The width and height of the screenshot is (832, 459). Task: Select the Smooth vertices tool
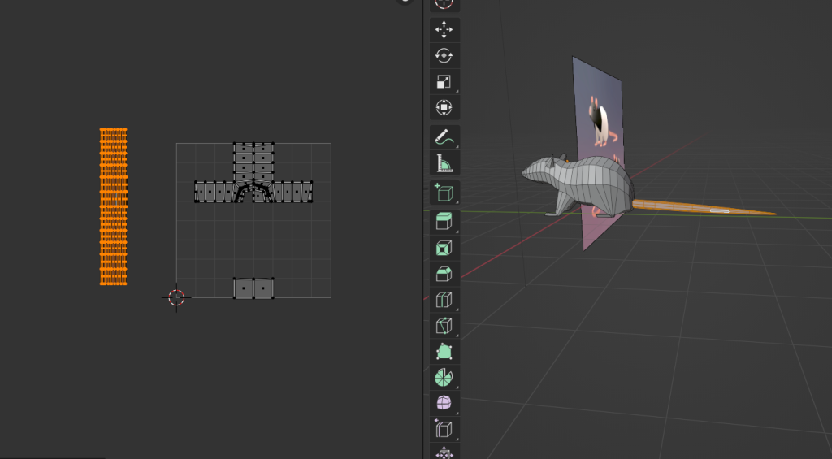[444, 403]
